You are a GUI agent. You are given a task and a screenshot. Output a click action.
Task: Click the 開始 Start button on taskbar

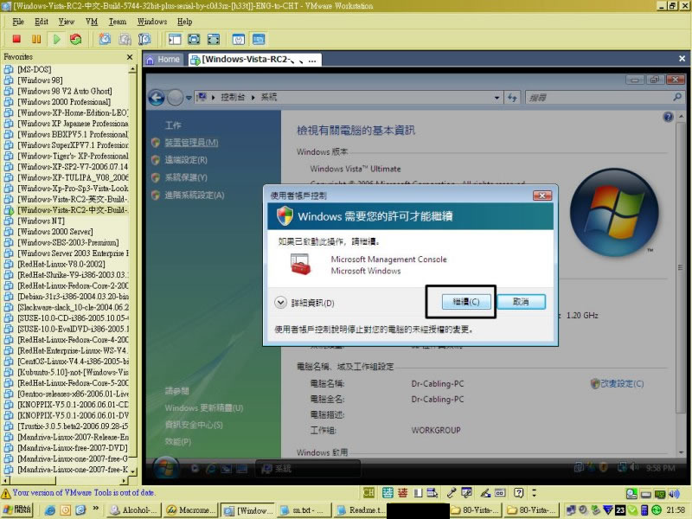[17, 509]
